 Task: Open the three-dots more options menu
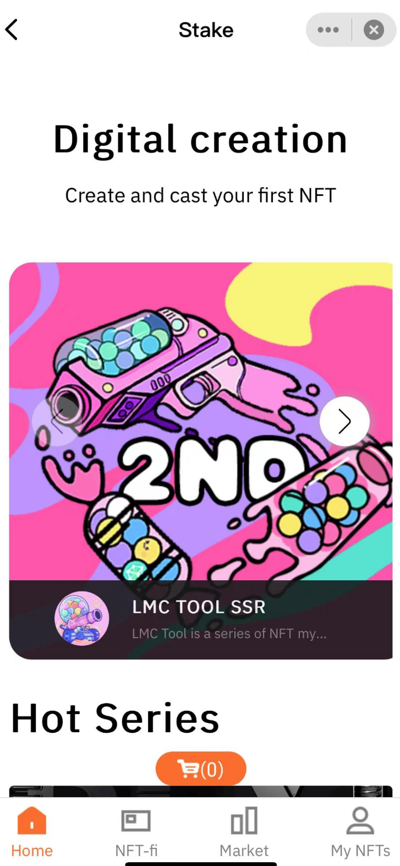[328, 30]
